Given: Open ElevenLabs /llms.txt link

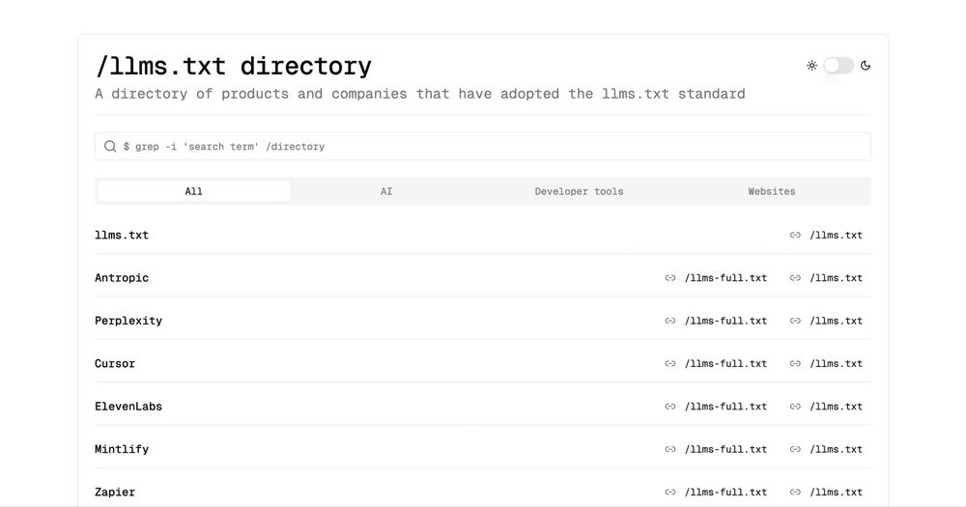Looking at the screenshot, I should [x=836, y=406].
